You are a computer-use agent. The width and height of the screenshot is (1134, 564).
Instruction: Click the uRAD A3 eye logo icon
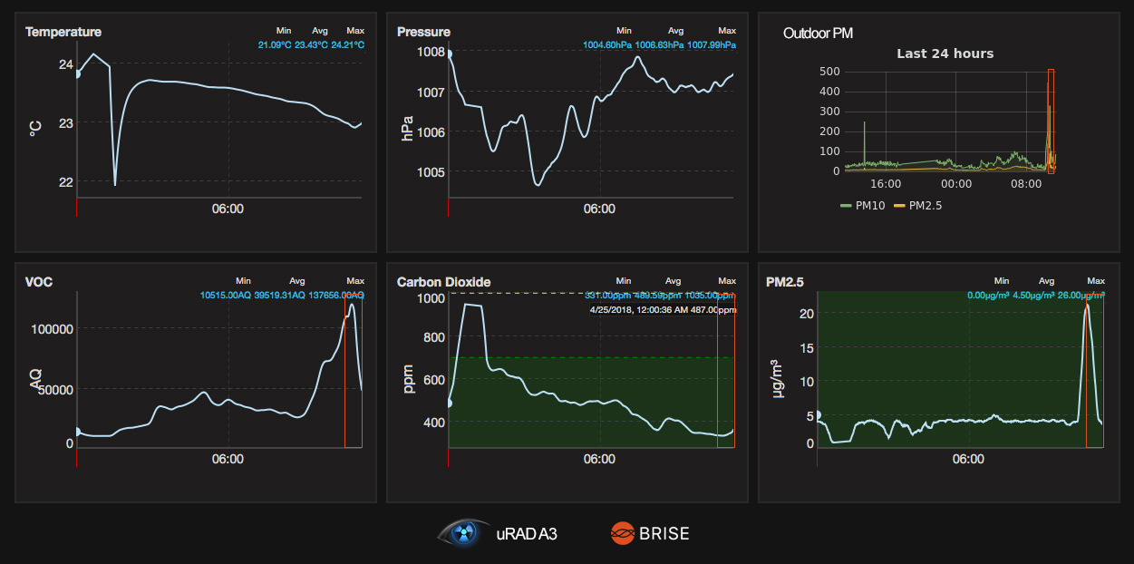[x=465, y=533]
